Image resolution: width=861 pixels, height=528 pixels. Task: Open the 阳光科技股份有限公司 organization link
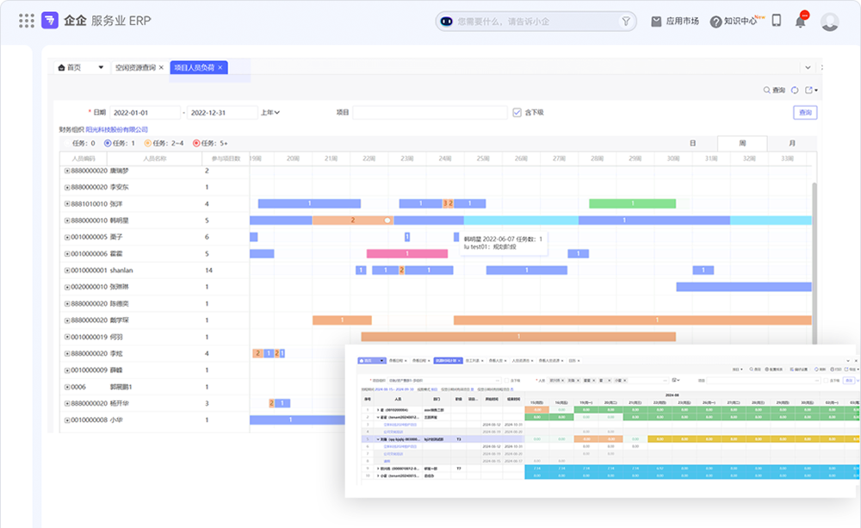click(116, 130)
